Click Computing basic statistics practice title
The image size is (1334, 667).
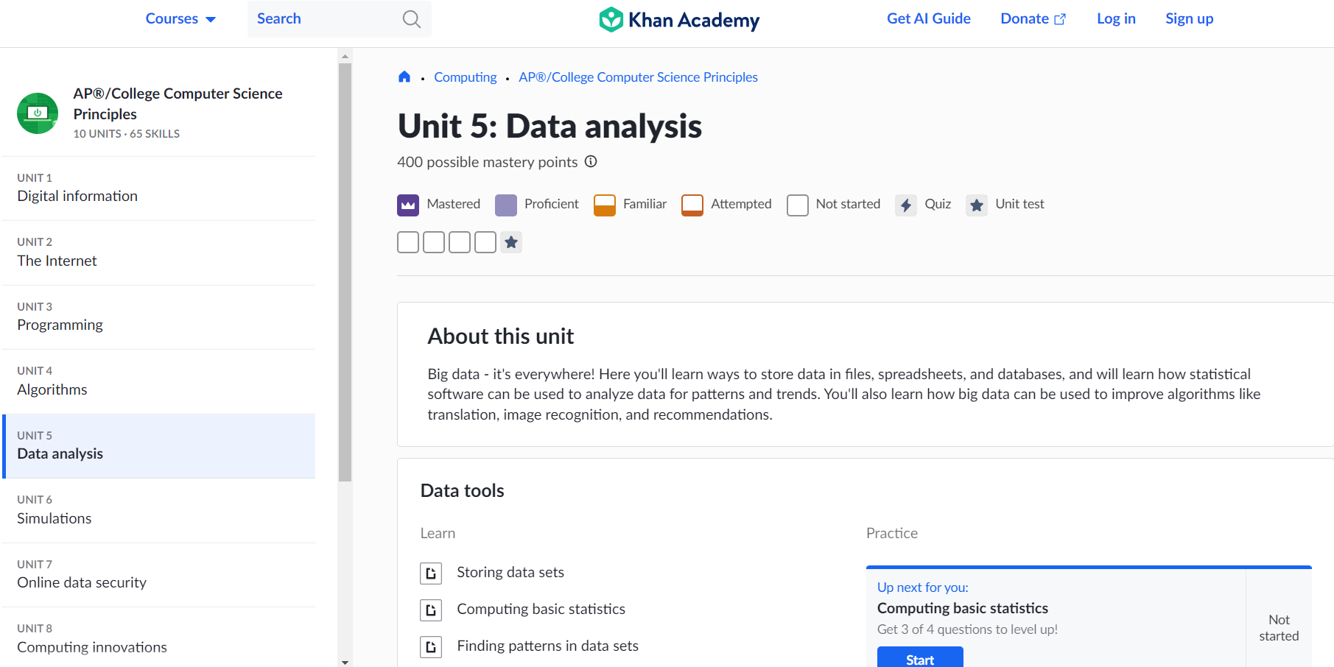coord(962,608)
